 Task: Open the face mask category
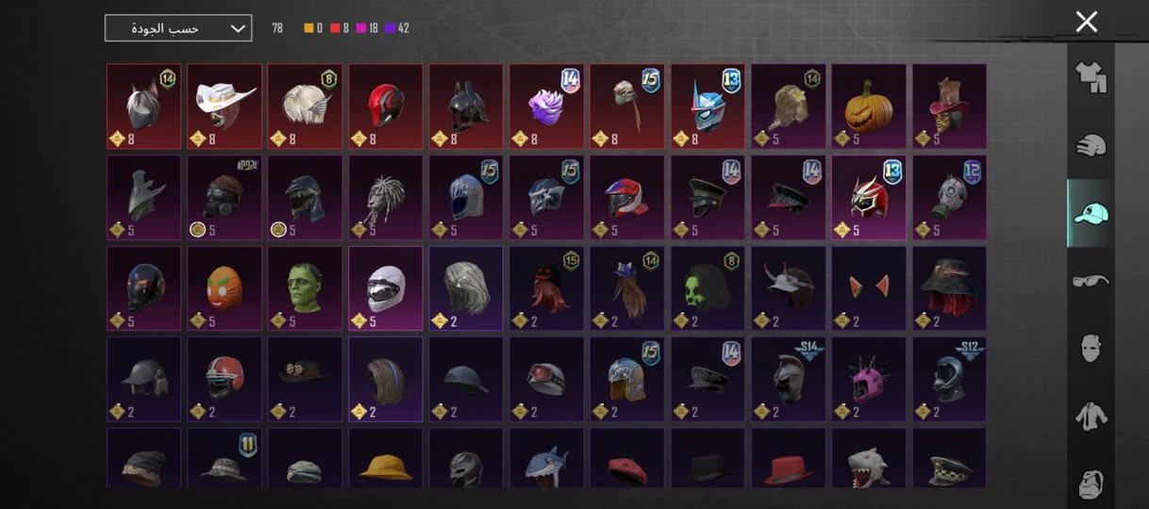[1091, 348]
